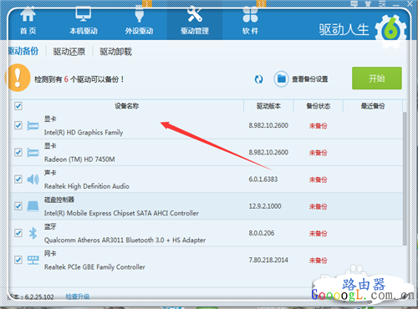The height and width of the screenshot is (309, 418).
Task: Select Qualcomm Atheros AR3011 Bluetooth text
Action: [125, 240]
